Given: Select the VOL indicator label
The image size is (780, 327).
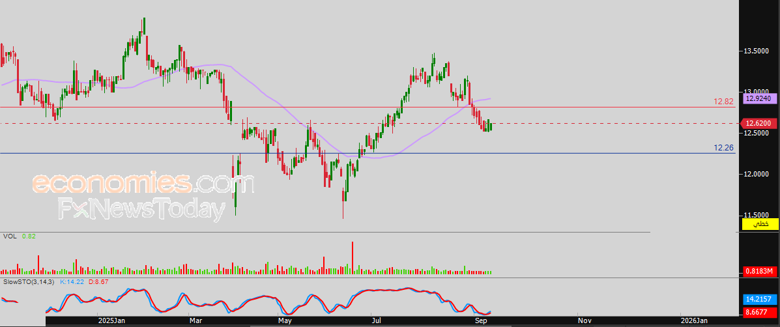Looking at the screenshot, I should (x=10, y=236).
